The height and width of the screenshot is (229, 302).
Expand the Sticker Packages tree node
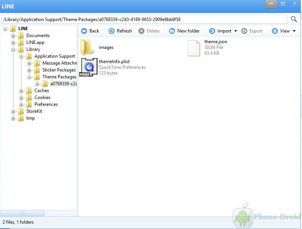[x=29, y=70]
